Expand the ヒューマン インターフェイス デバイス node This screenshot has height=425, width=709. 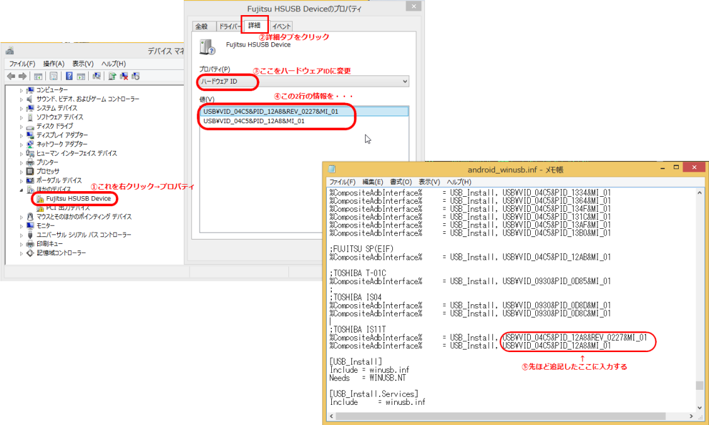tap(21, 153)
